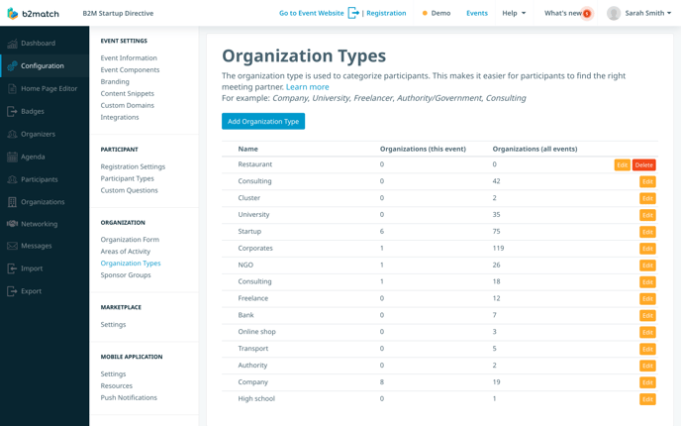The image size is (681, 426).
Task: Select the Configuration gears icon
Action: (x=12, y=66)
